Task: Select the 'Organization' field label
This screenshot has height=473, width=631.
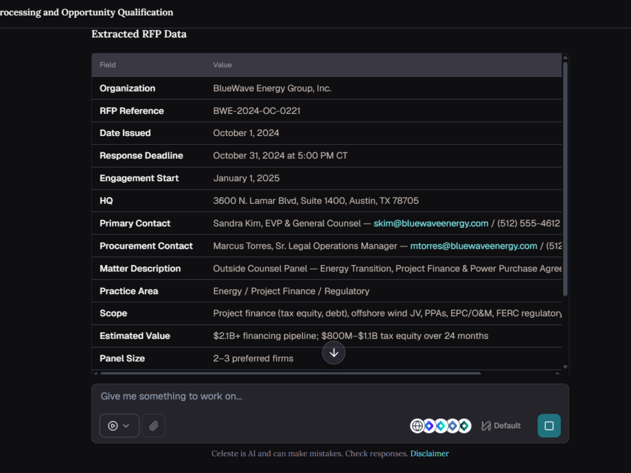Action: [127, 88]
